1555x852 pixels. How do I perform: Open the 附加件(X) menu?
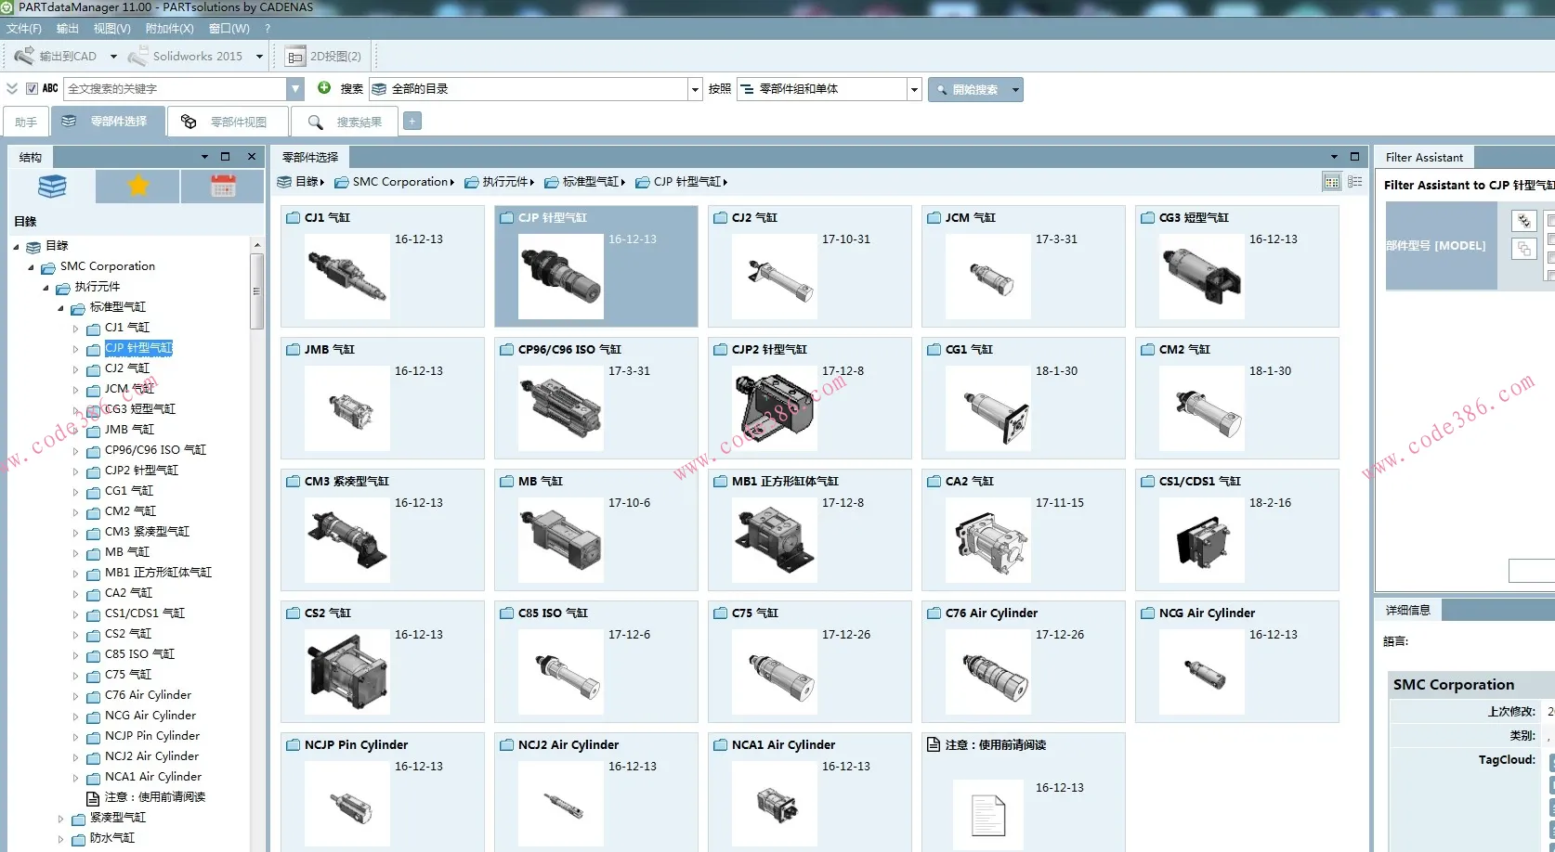click(x=169, y=29)
